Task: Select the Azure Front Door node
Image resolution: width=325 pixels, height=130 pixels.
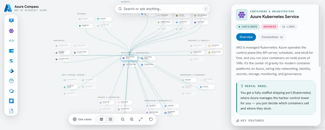Action: [183, 22]
